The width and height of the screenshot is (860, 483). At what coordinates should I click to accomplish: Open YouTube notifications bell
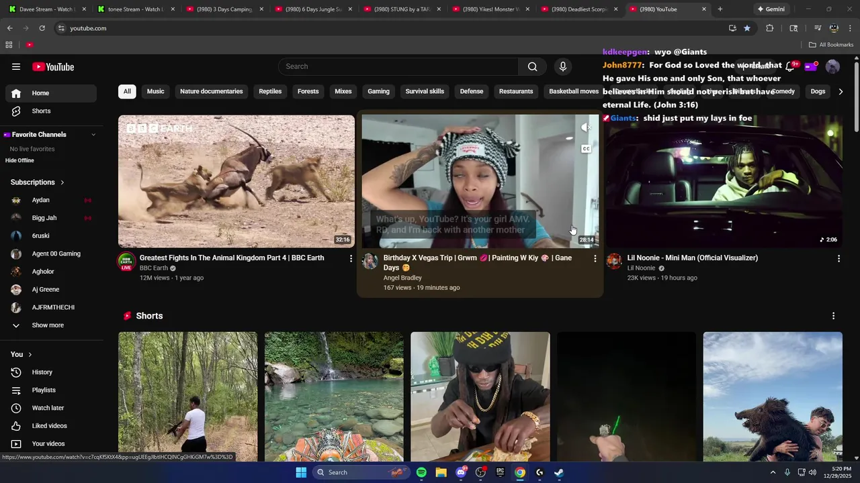pos(791,66)
